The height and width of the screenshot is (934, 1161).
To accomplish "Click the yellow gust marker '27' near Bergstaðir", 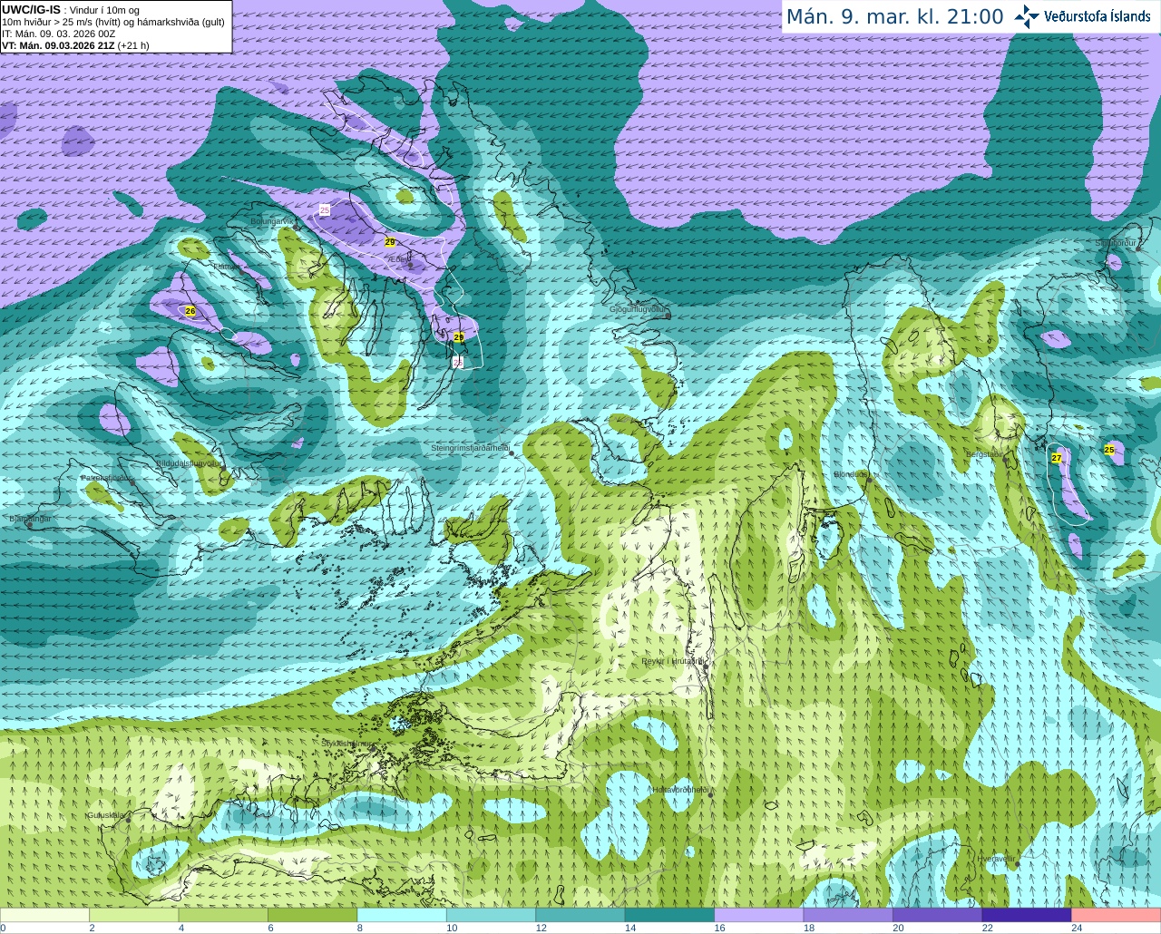I will tap(1057, 458).
